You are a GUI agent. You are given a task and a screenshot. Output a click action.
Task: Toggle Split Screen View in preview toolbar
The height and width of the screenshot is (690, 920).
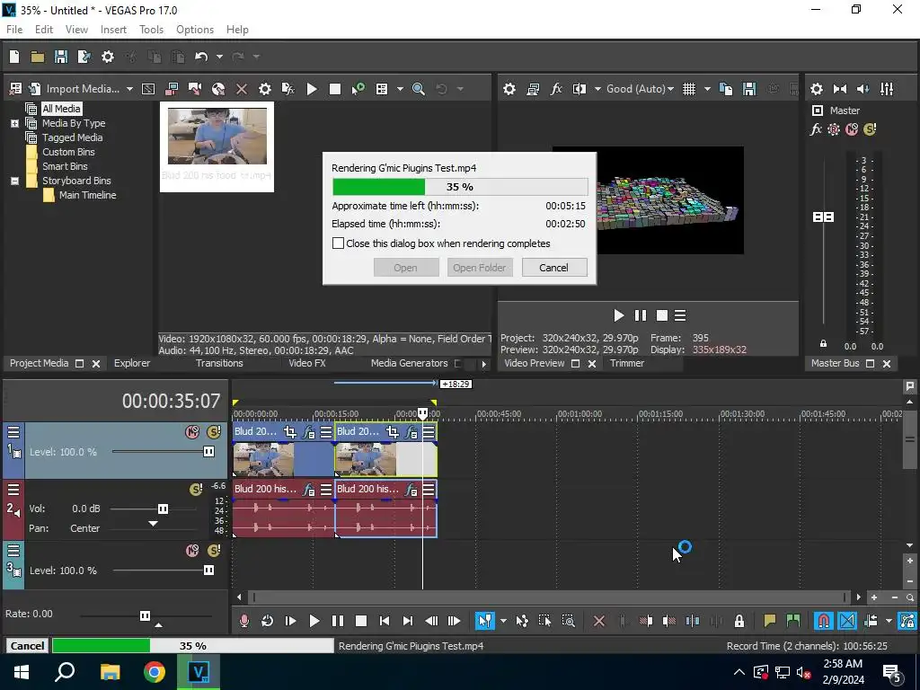(x=579, y=89)
